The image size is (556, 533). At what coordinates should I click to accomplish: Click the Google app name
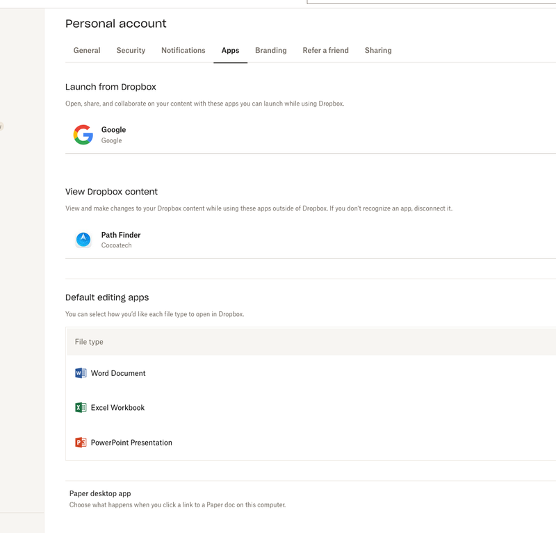(x=113, y=130)
